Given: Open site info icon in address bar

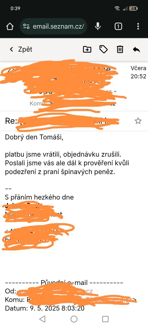Looking at the screenshot, I should [26, 26].
